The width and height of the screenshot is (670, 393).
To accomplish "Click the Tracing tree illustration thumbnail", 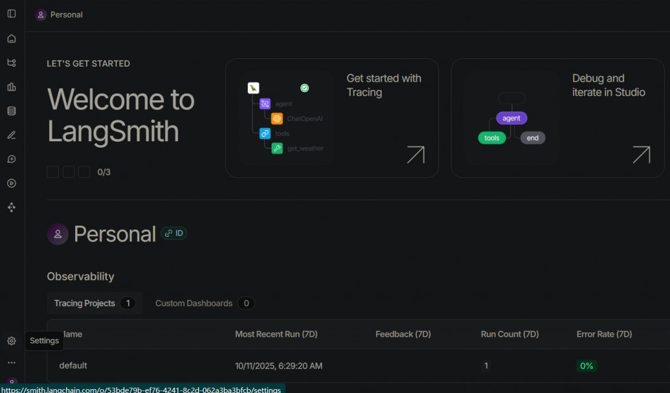I will (x=287, y=118).
